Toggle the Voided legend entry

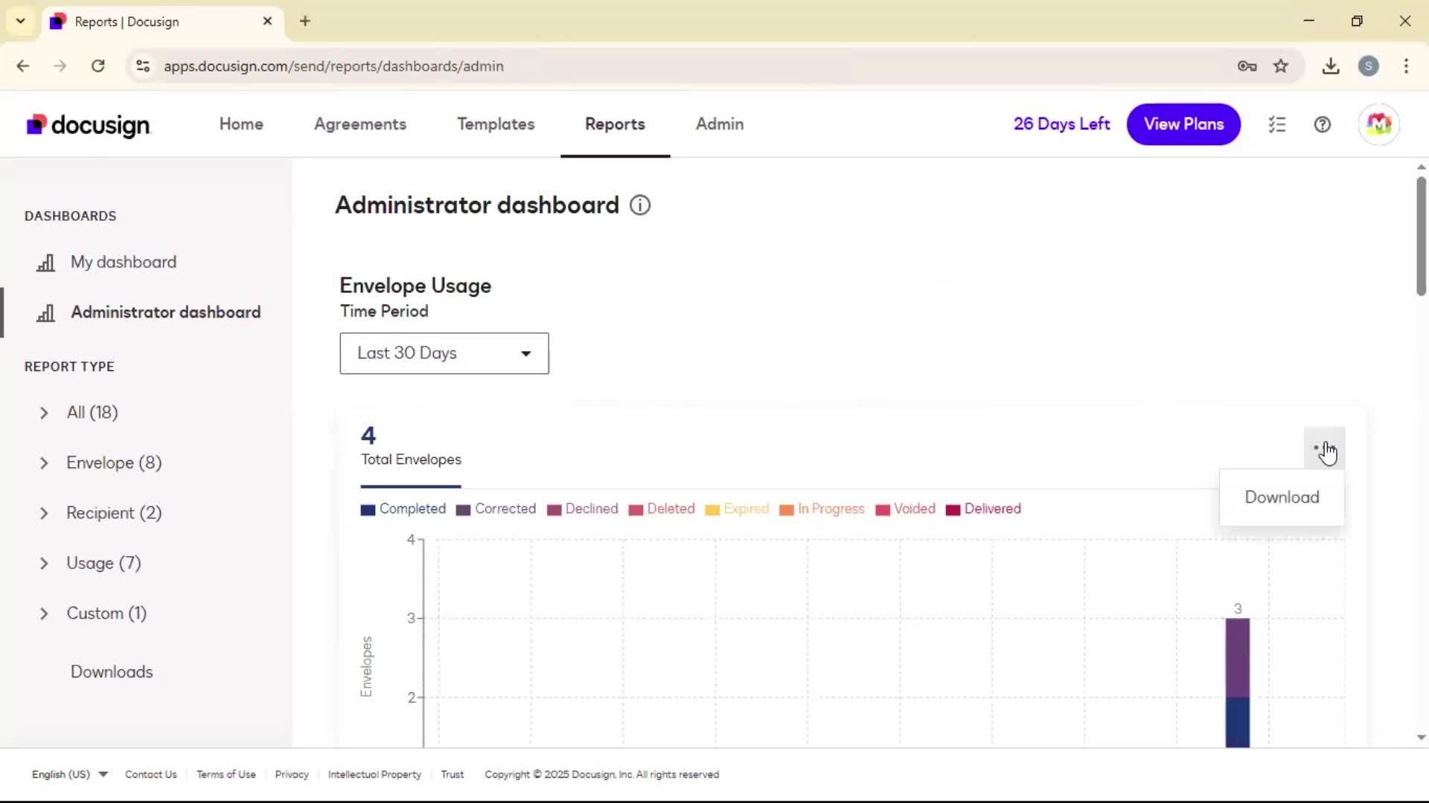[x=906, y=509]
